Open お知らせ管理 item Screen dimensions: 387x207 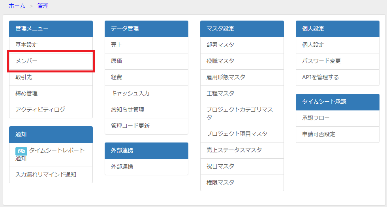147,110
